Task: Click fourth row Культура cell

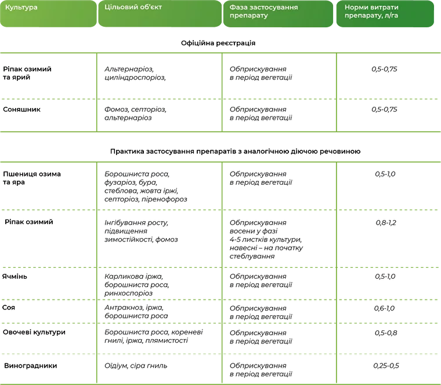Action: point(46,239)
